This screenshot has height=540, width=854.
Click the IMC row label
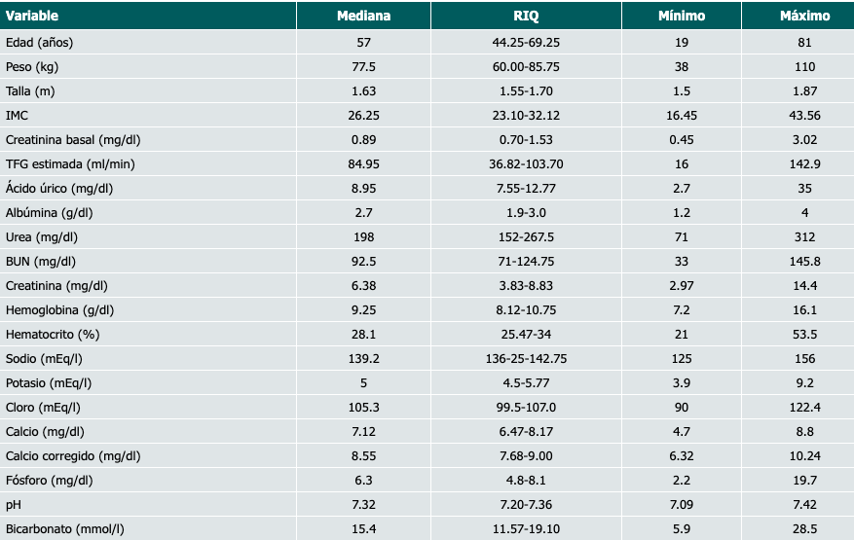(x=17, y=115)
